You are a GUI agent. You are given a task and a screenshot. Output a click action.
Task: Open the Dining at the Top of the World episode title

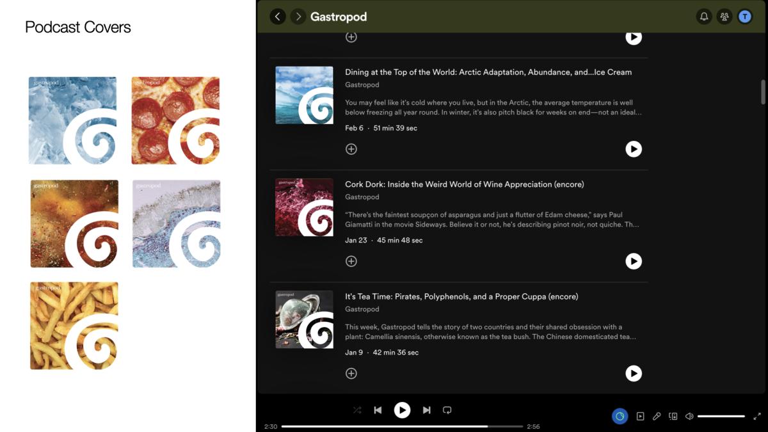pyautogui.click(x=488, y=72)
